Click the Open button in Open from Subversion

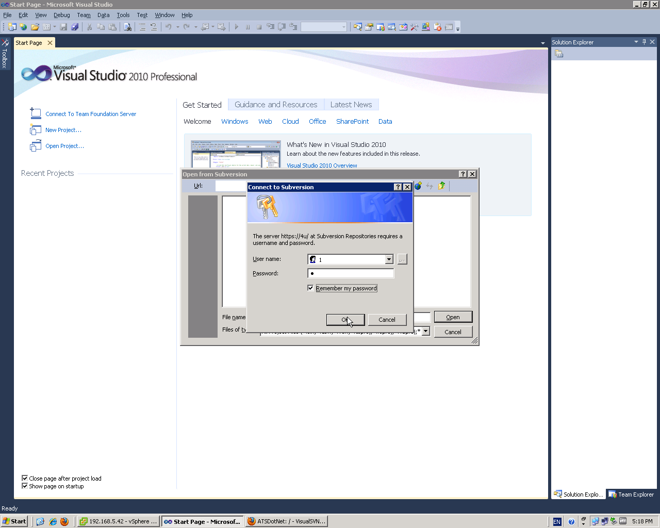click(x=453, y=317)
